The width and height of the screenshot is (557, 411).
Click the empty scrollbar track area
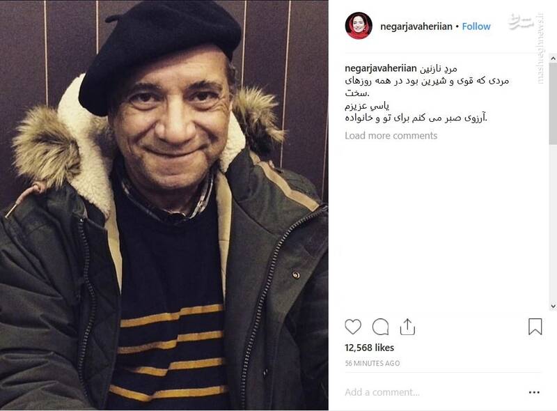553,224
